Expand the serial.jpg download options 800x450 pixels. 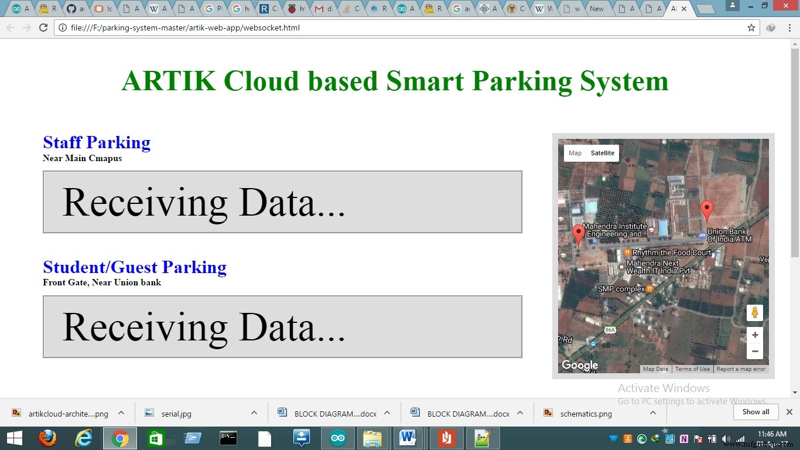coord(254,412)
